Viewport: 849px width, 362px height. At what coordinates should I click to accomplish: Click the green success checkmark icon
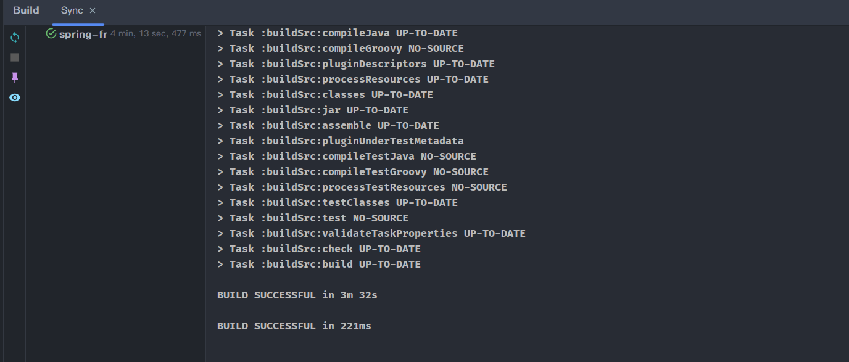point(51,33)
